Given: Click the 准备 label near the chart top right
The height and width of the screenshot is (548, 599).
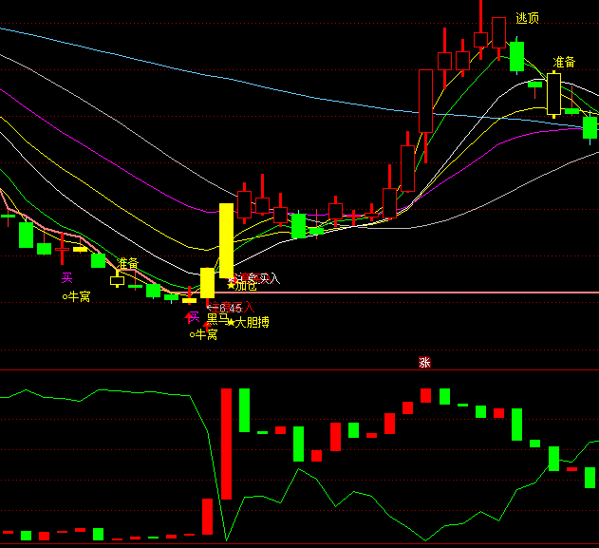Looking at the screenshot, I should (x=564, y=62).
